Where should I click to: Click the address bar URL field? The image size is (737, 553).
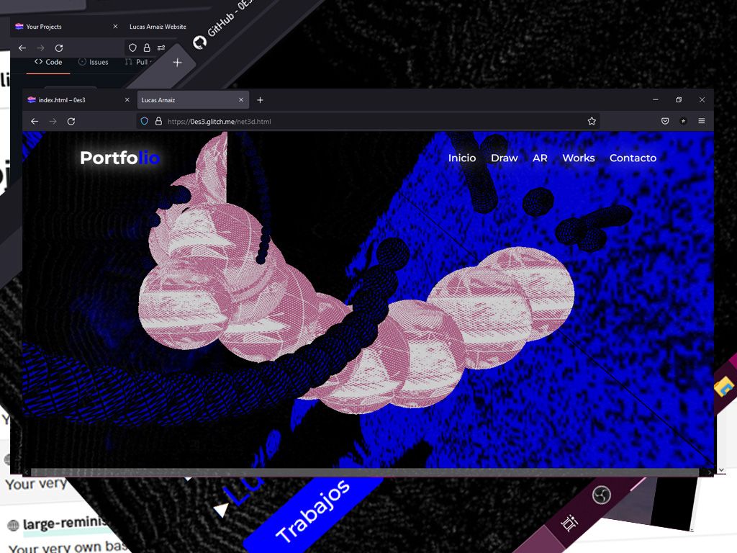pyautogui.click(x=366, y=121)
